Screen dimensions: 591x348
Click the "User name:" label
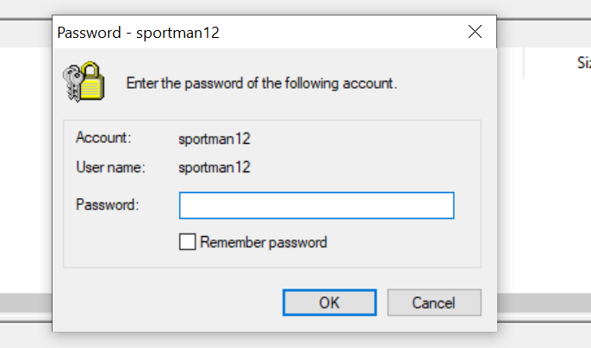coord(110,167)
